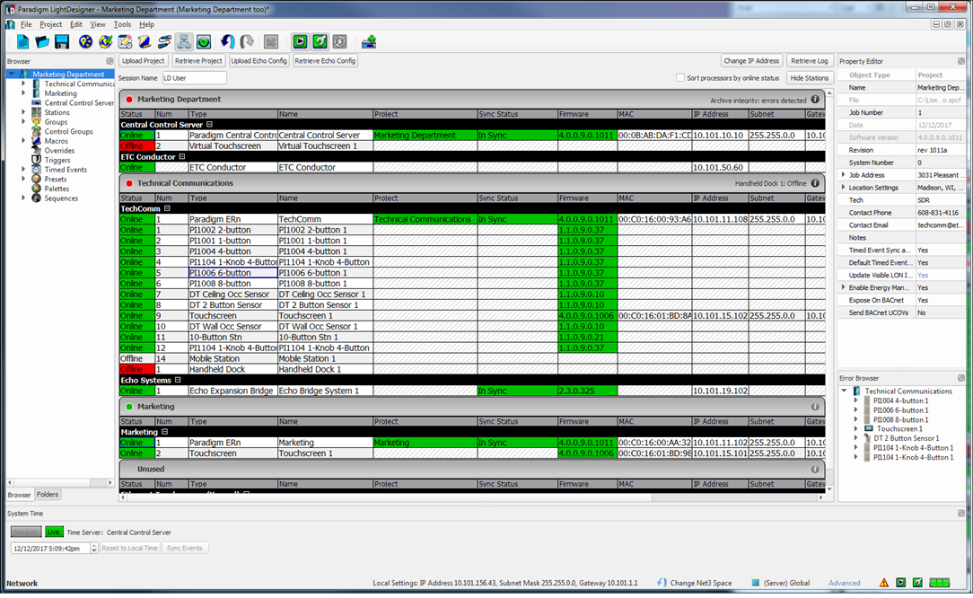
Task: Expand Job Address in Property Editor
Action: [843, 175]
